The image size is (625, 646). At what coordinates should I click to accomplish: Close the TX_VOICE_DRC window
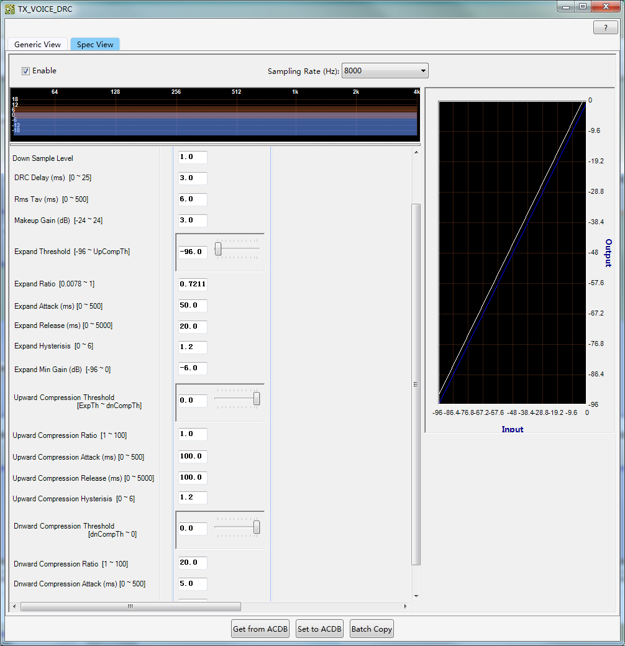[x=606, y=7]
